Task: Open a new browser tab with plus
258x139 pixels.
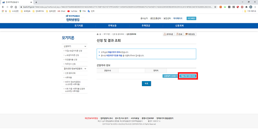Action: [x=36, y=2]
